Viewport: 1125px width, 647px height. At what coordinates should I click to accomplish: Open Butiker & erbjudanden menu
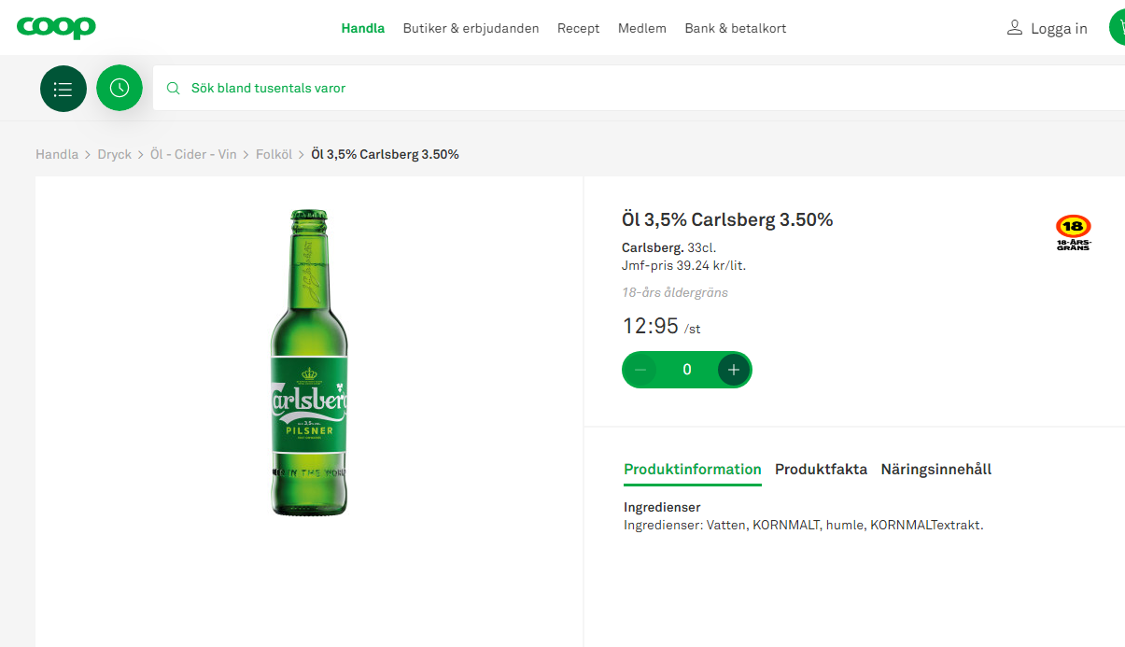coord(471,28)
